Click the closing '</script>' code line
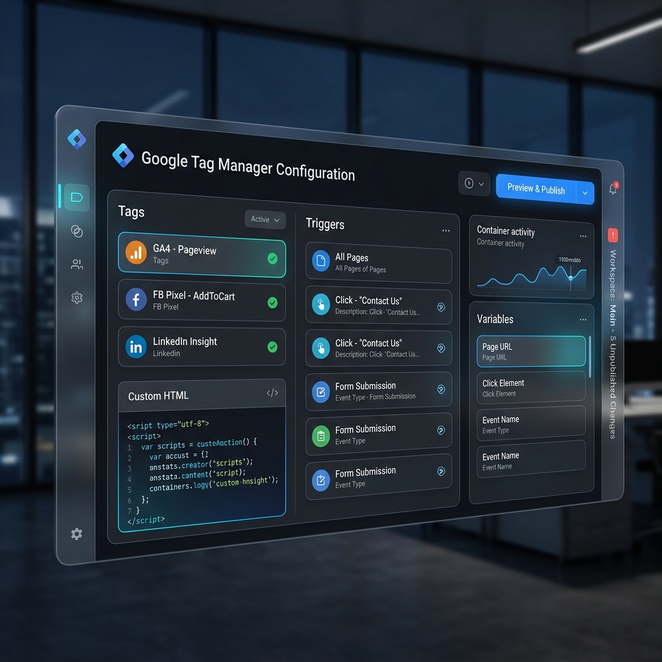This screenshot has height=662, width=662. point(146,520)
